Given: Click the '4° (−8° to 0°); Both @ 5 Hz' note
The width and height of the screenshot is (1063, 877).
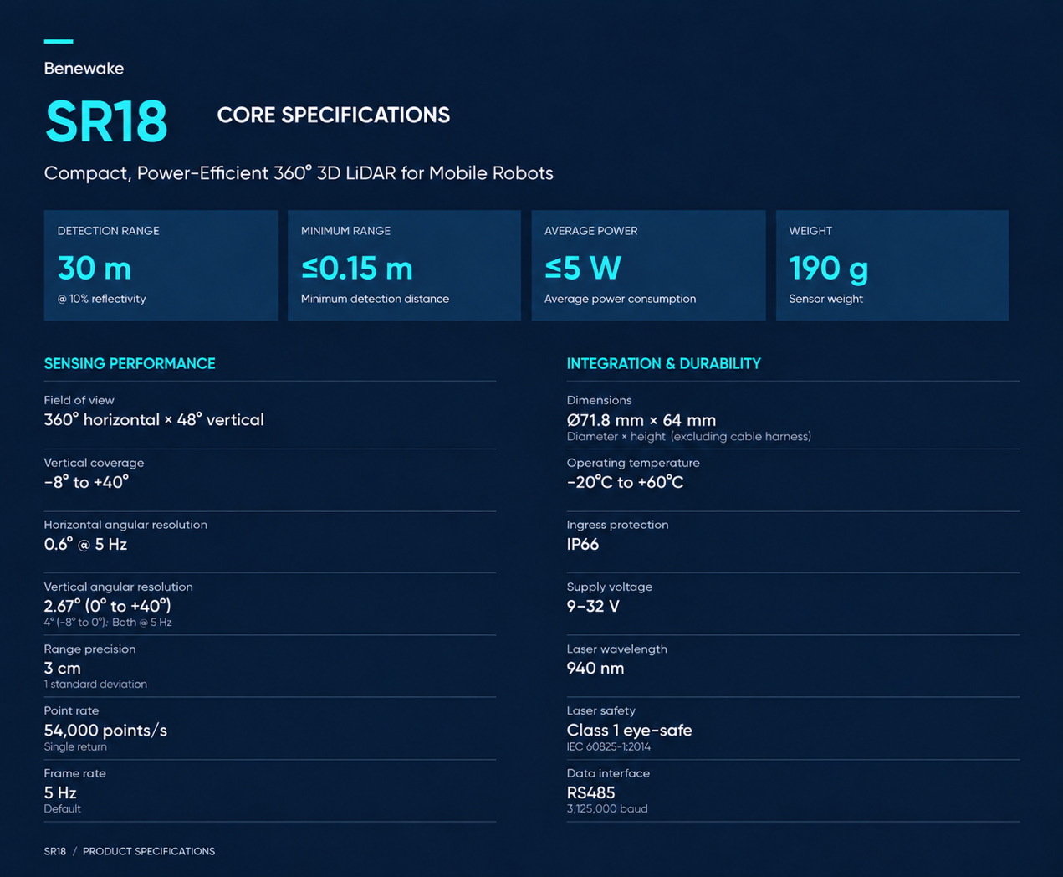Looking at the screenshot, I should click(x=108, y=623).
